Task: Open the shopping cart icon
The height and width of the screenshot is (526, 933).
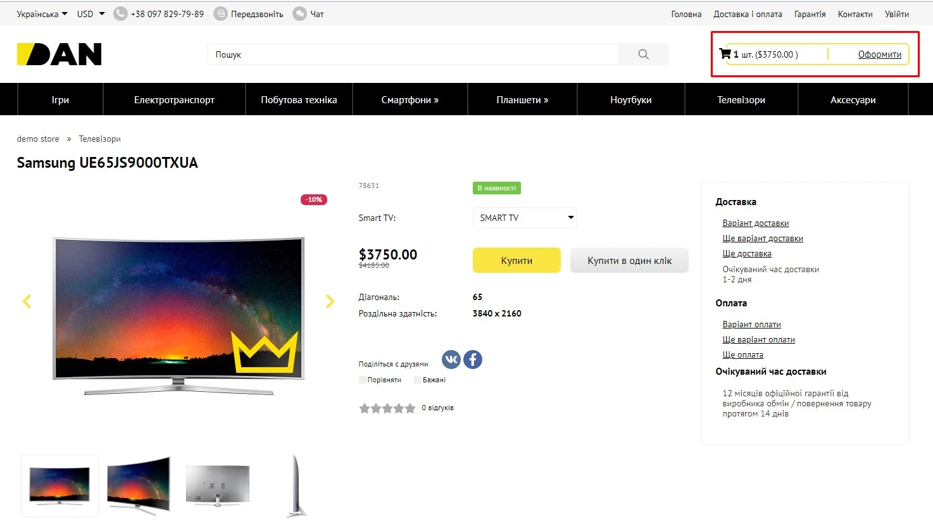Action: coord(725,54)
